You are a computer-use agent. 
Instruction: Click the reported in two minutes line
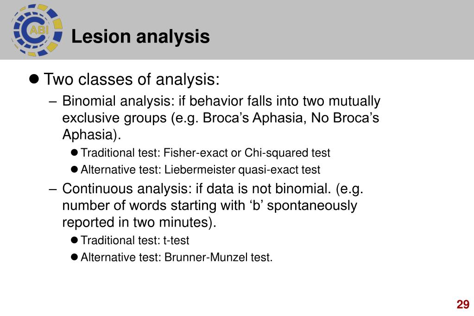point(139,222)
